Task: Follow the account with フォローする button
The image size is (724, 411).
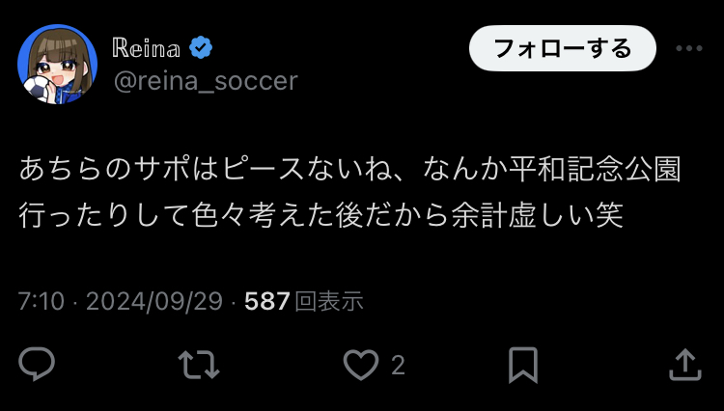Action: (x=563, y=48)
